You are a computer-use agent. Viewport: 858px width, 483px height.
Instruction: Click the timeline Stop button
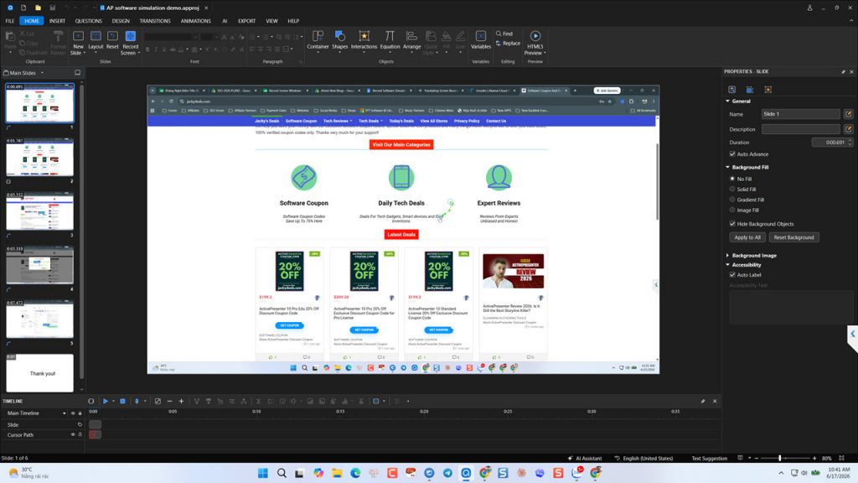point(122,402)
